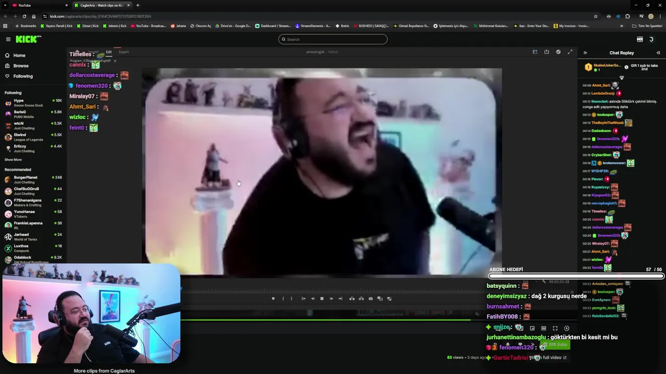This screenshot has height=374, width=666.
Task: Open the My Invoices bookmark
Action: (571, 26)
